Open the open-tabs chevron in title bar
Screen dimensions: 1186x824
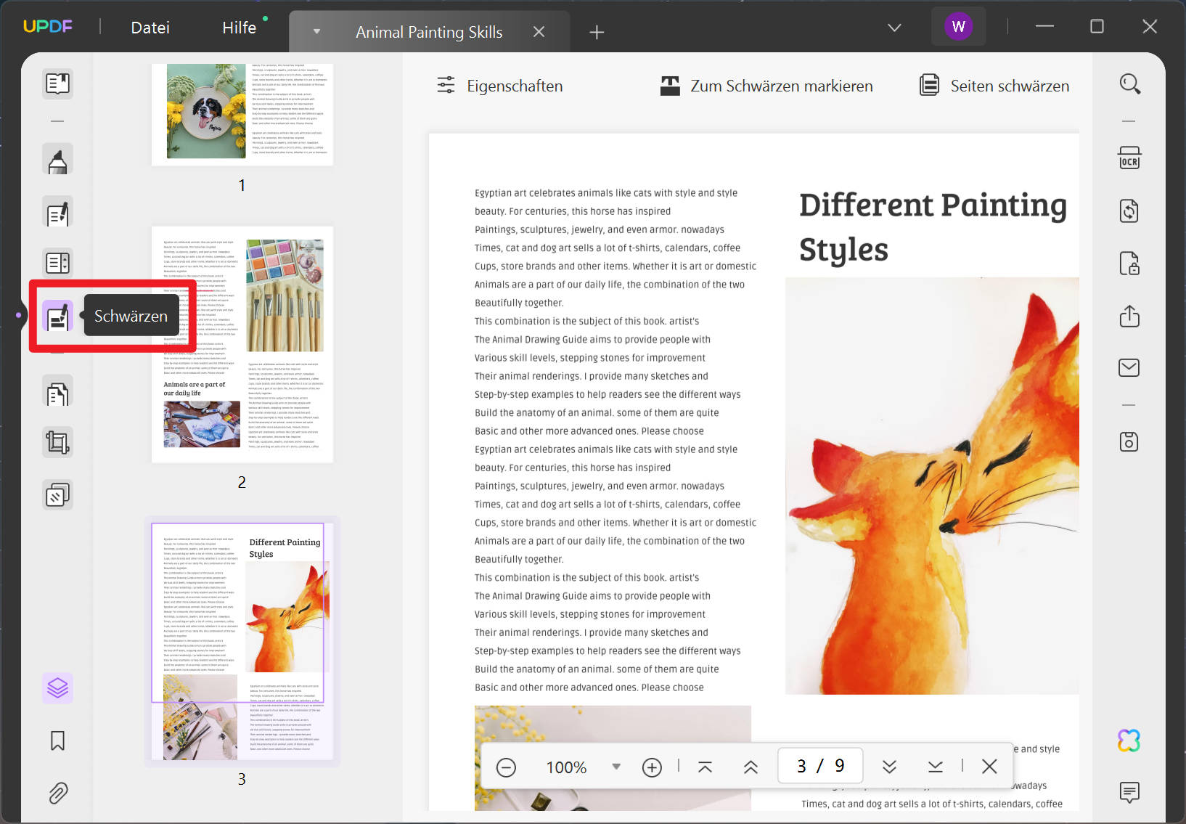[x=894, y=28]
